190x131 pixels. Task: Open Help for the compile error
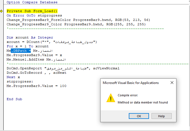[x=161, y=116]
